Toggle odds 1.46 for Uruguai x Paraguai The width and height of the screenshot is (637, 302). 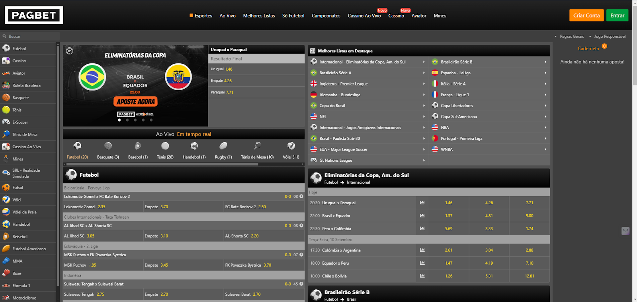click(449, 203)
